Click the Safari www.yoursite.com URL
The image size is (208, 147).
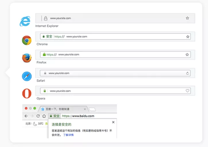(x=59, y=73)
